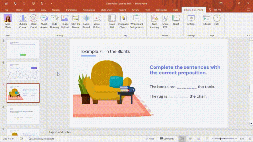Click the Image Upload icon
The height and width of the screenshot is (142, 253).
tap(65, 21)
